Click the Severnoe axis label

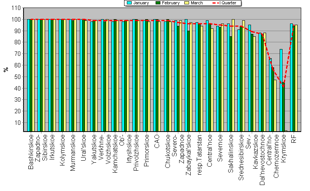[220, 148]
